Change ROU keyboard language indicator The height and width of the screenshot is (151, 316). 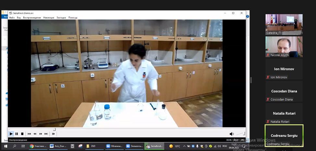(225, 146)
